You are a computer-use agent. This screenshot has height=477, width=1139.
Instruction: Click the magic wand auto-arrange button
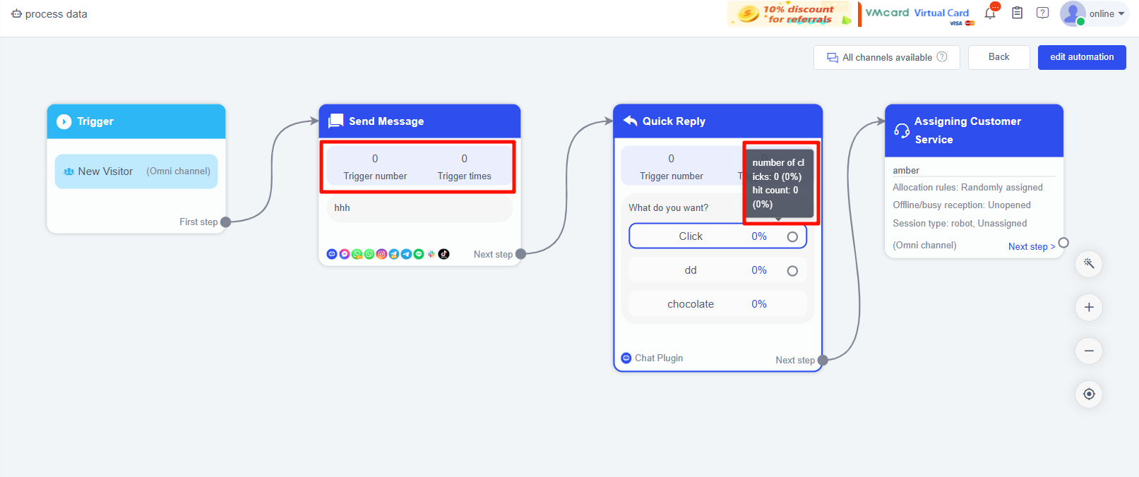pyautogui.click(x=1089, y=264)
